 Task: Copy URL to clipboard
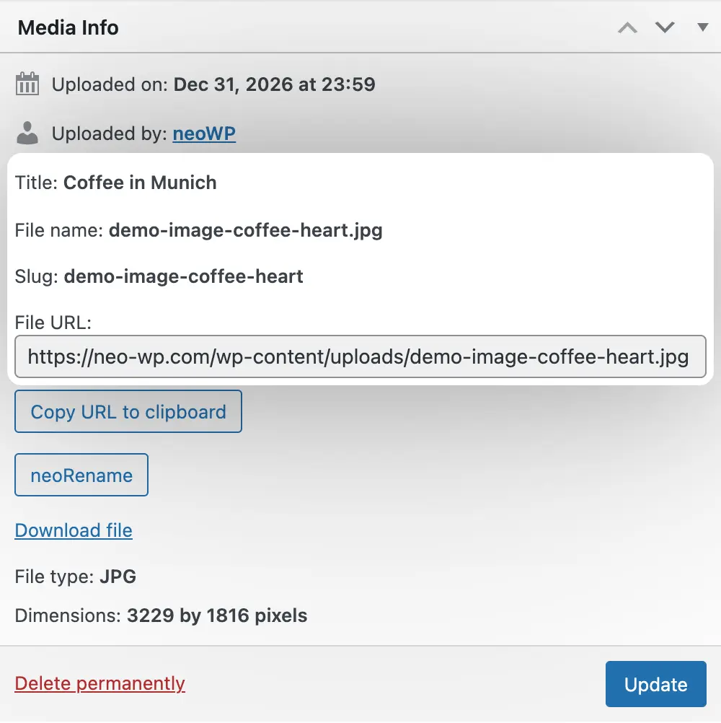coord(128,411)
